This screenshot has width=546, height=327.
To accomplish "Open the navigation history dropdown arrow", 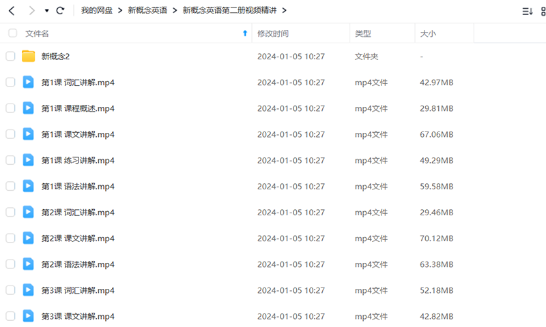I will coord(46,11).
